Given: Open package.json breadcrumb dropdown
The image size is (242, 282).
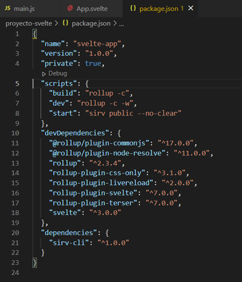Looking at the screenshot, I should pos(91,23).
